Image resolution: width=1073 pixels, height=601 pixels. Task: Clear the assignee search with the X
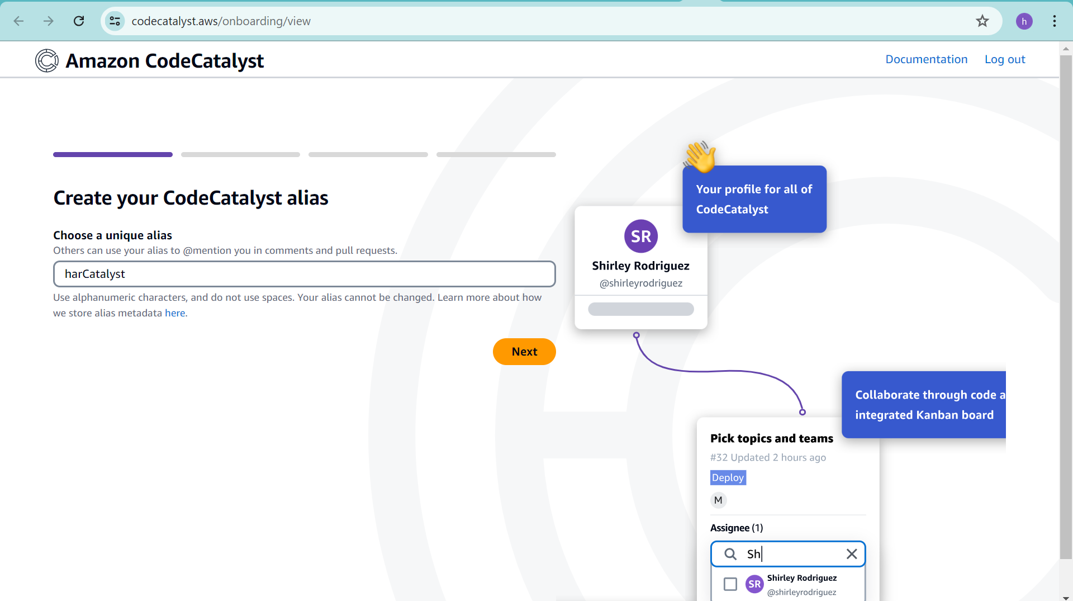pyautogui.click(x=852, y=554)
